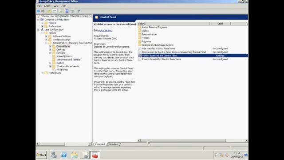Select Prohibit access to the Control Panel row
Image resolution: width=284 pixels, height=160 pixels.
[193, 56]
